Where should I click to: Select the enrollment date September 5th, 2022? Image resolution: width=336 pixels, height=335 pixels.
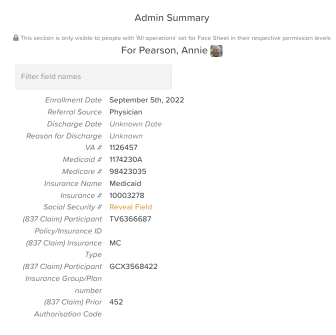[x=146, y=100]
